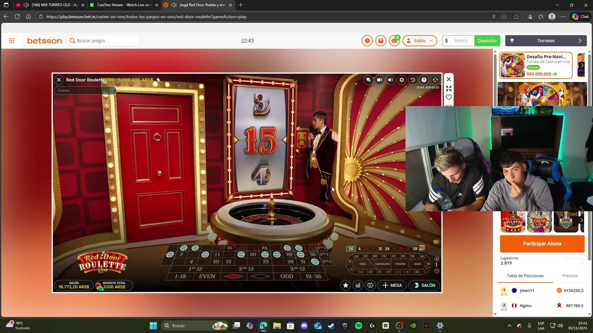The height and width of the screenshot is (333, 593).
Task: Open the help question mark in betsson header
Action: (x=367, y=41)
